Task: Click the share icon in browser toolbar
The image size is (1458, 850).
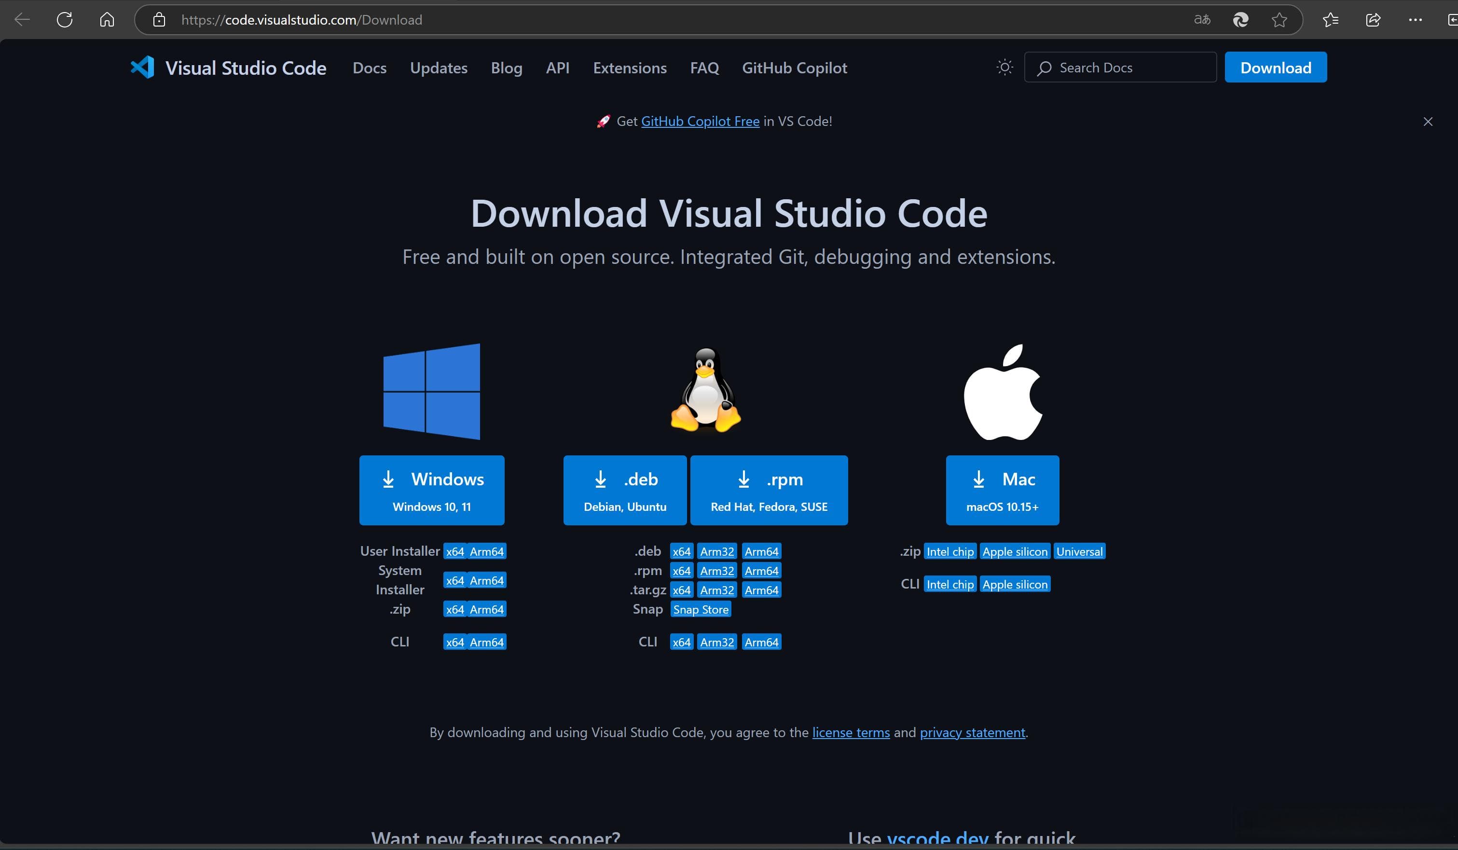Action: (x=1373, y=20)
